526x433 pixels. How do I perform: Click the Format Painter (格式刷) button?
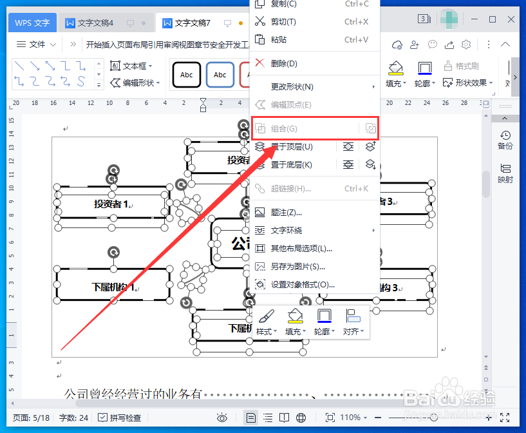coord(461,66)
